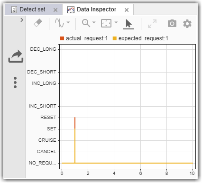
Task: Close the Detect set tab
Action: (x=55, y=10)
